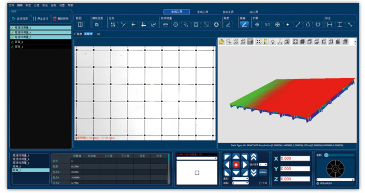Open the dropdown above the white preview box
The image size is (365, 193).
click(x=197, y=158)
